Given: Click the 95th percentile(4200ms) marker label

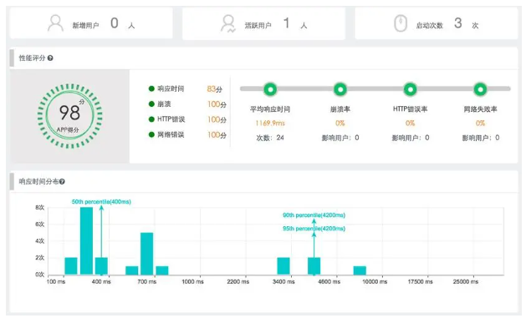Looking at the screenshot, I should 314,229.
